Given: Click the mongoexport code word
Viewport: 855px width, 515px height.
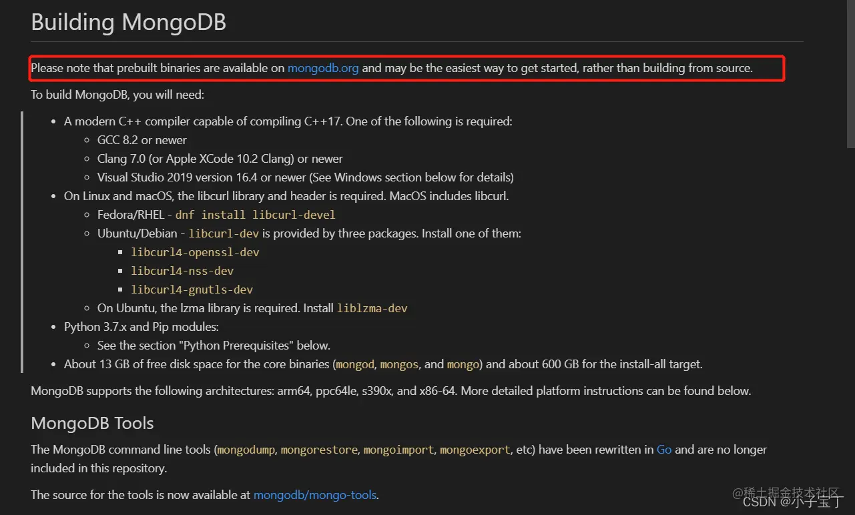Looking at the screenshot, I should [475, 450].
